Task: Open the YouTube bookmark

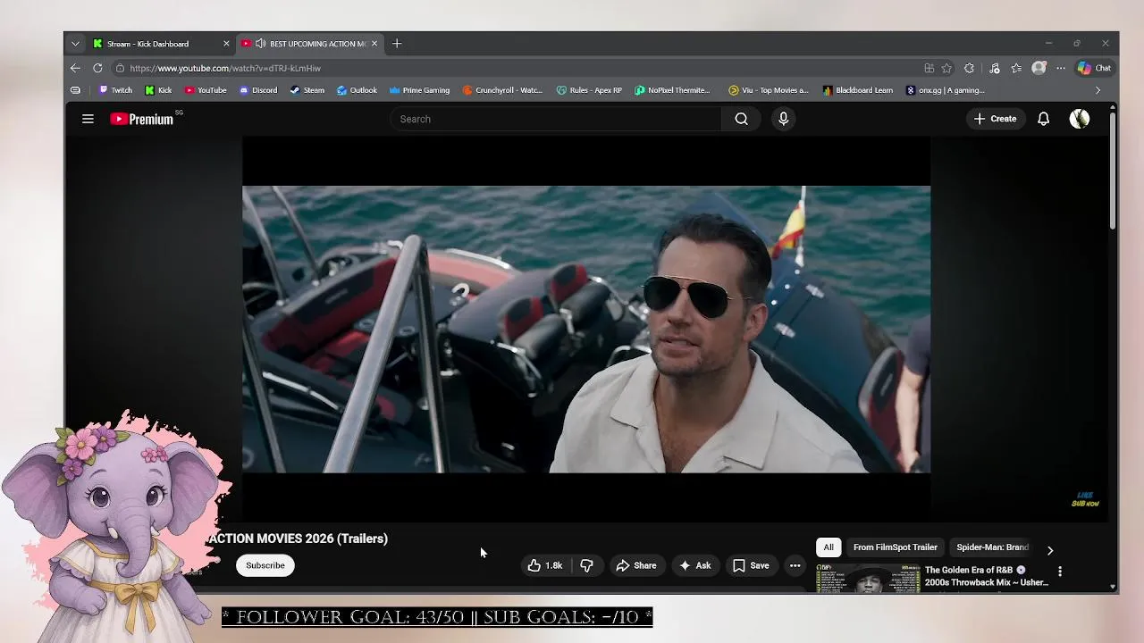Action: pyautogui.click(x=206, y=90)
